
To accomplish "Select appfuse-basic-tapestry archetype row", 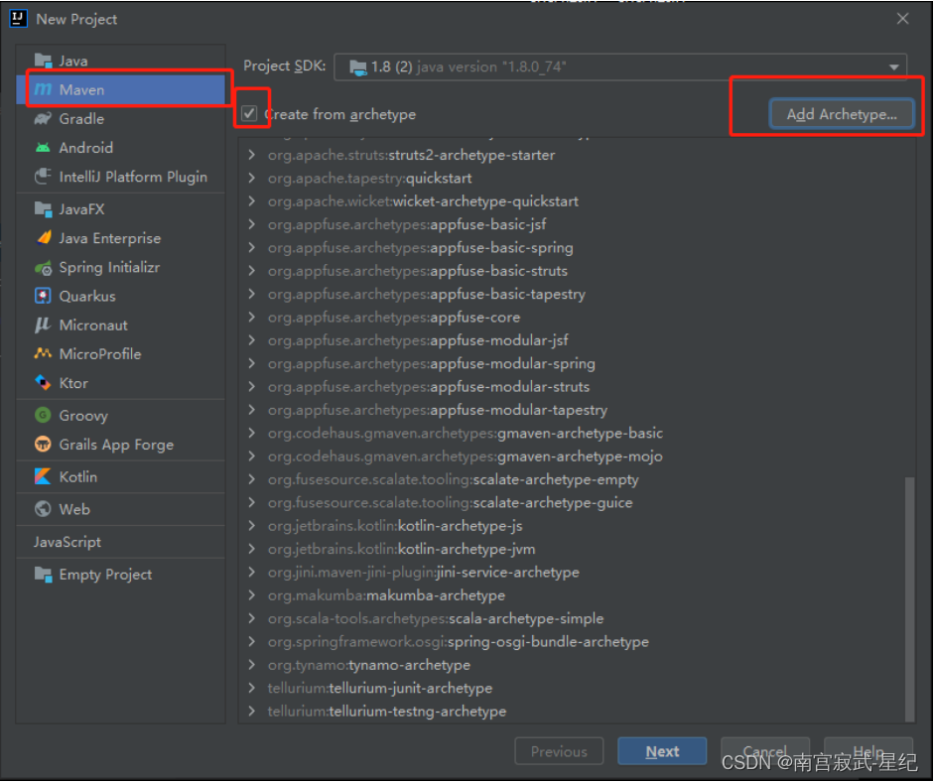I will click(572, 294).
